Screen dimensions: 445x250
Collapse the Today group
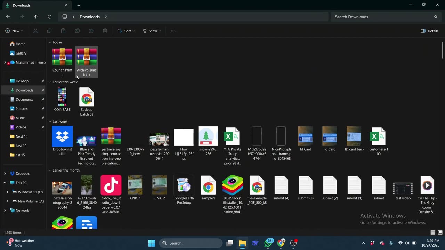[x=50, y=42]
